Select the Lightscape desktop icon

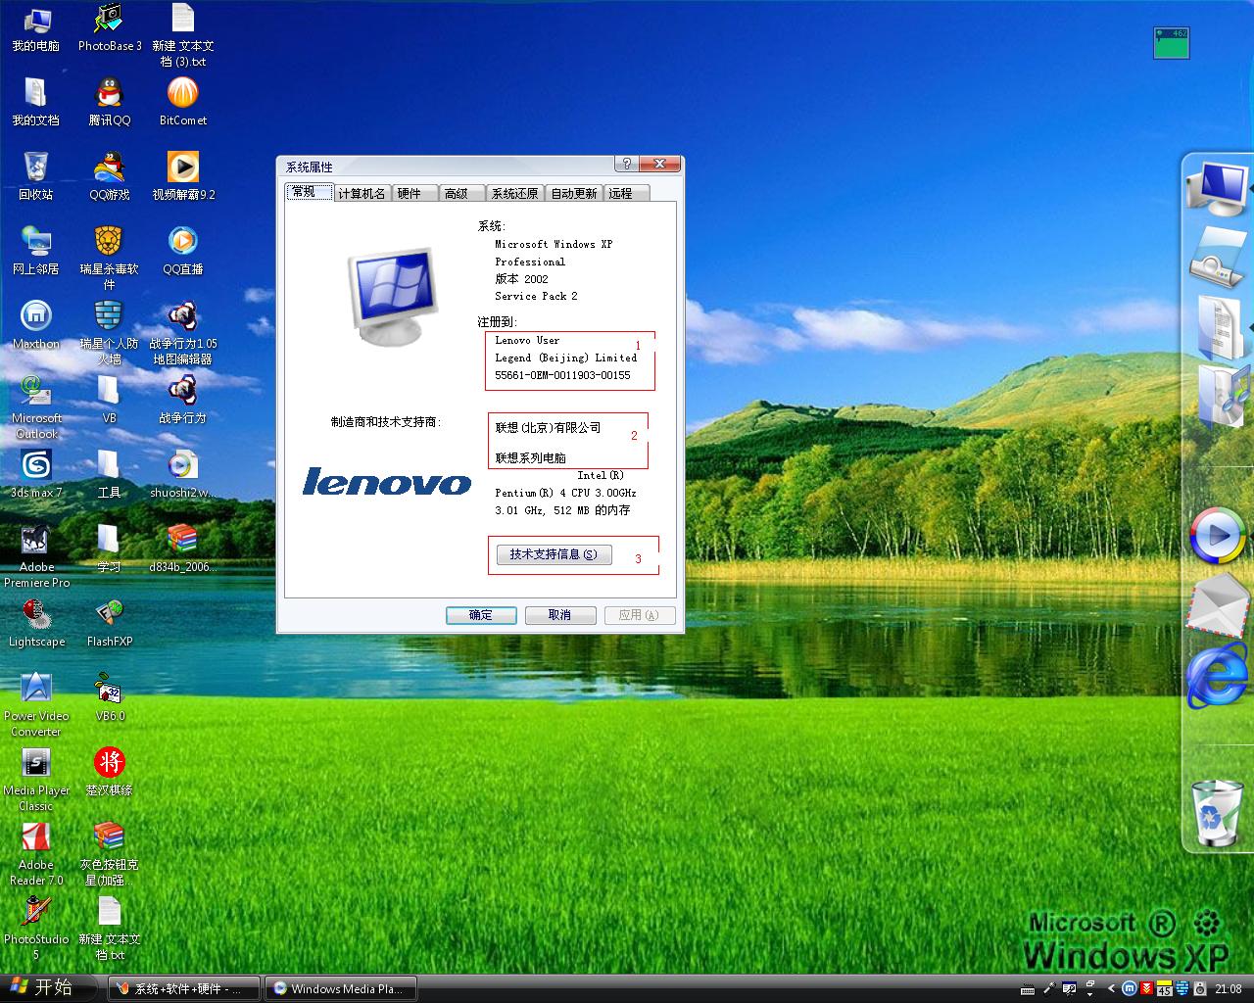pyautogui.click(x=36, y=623)
